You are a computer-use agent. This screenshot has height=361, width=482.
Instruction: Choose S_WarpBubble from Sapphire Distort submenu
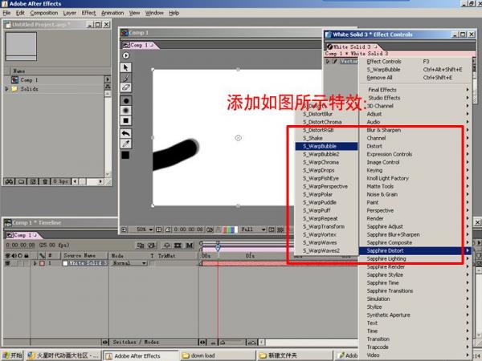[326, 146]
